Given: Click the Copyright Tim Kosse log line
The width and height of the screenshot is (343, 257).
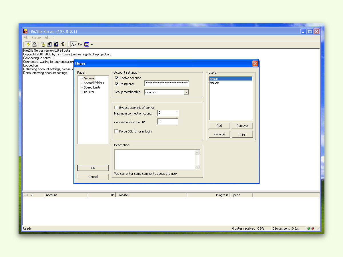Looking at the screenshot, I should (68, 54).
